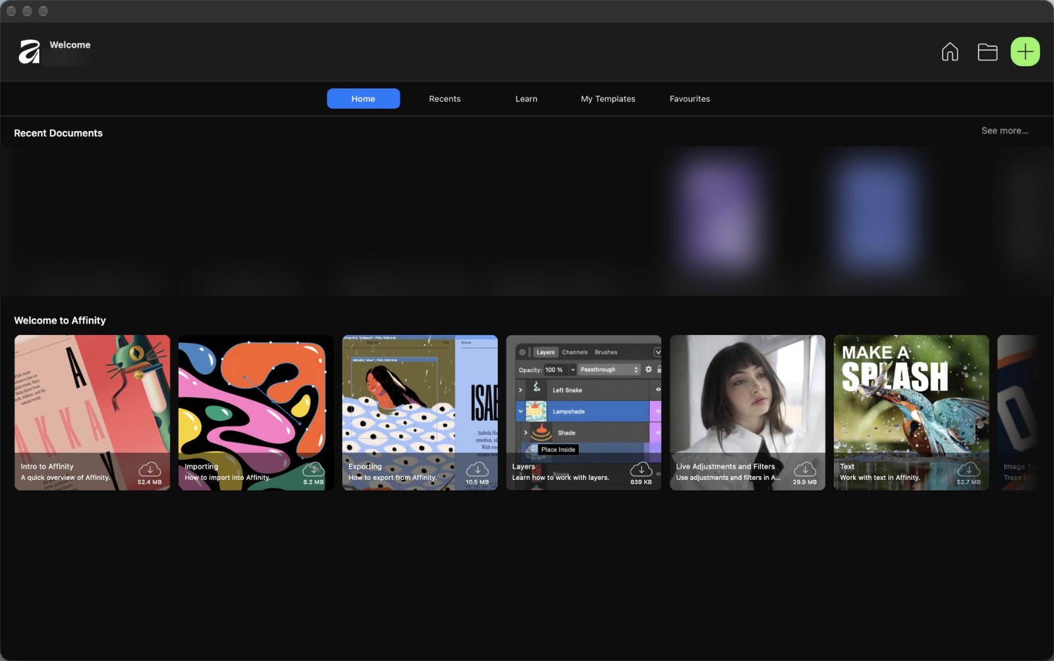Open Live Adjustments and Filters card
1054x661 pixels.
(x=748, y=412)
